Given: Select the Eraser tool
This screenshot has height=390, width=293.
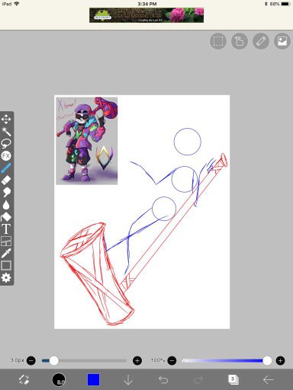Looking at the screenshot, I should 6,180.
